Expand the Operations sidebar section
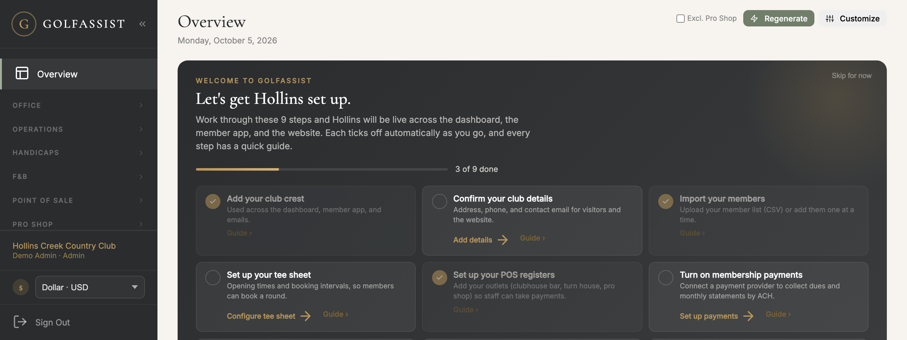The image size is (907, 340). (78, 129)
